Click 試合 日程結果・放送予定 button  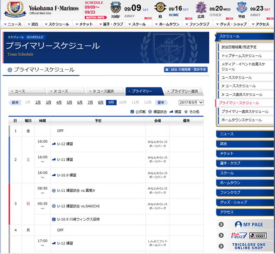pos(186,70)
